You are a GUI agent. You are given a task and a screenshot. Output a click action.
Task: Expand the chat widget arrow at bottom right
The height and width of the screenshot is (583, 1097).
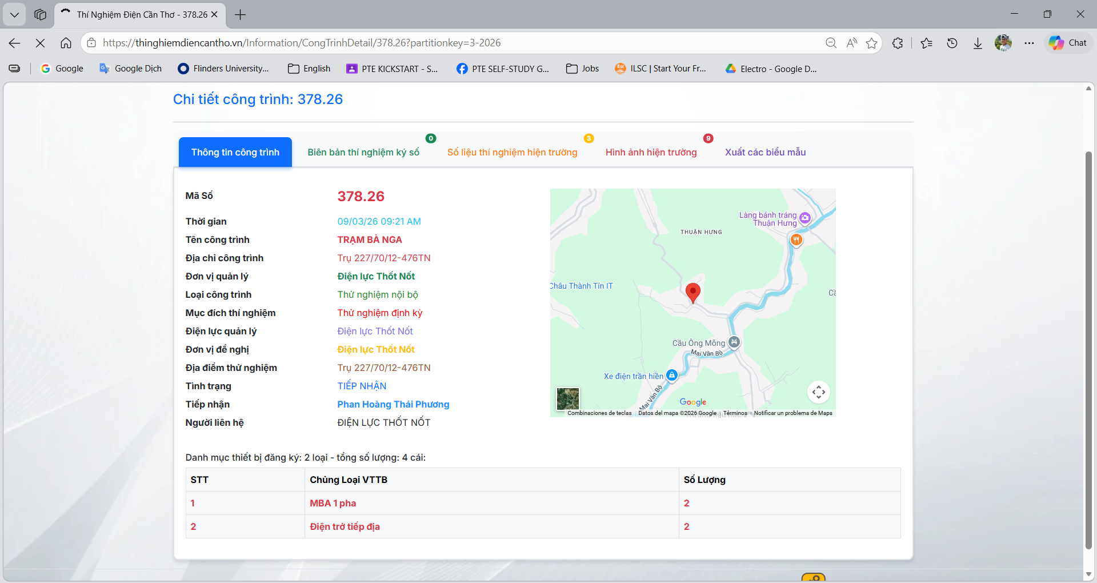(813, 578)
